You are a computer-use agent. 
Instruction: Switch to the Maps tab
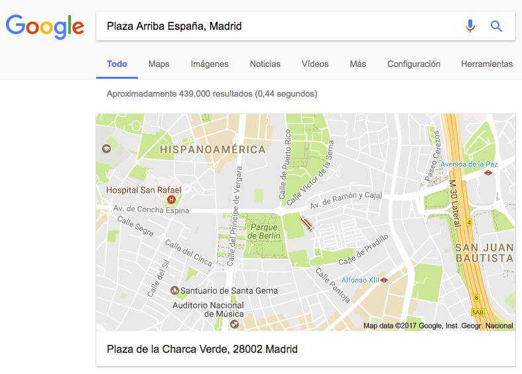click(159, 64)
